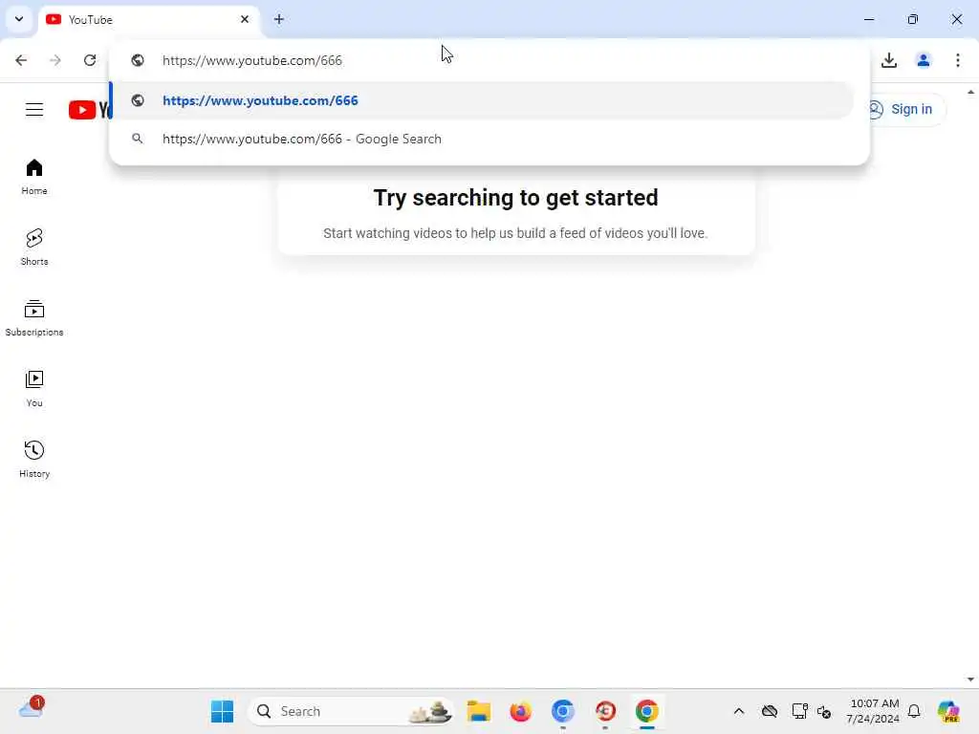The image size is (979, 734).
Task: Toggle the YouTube hamburger guide menu
Action: point(34,109)
